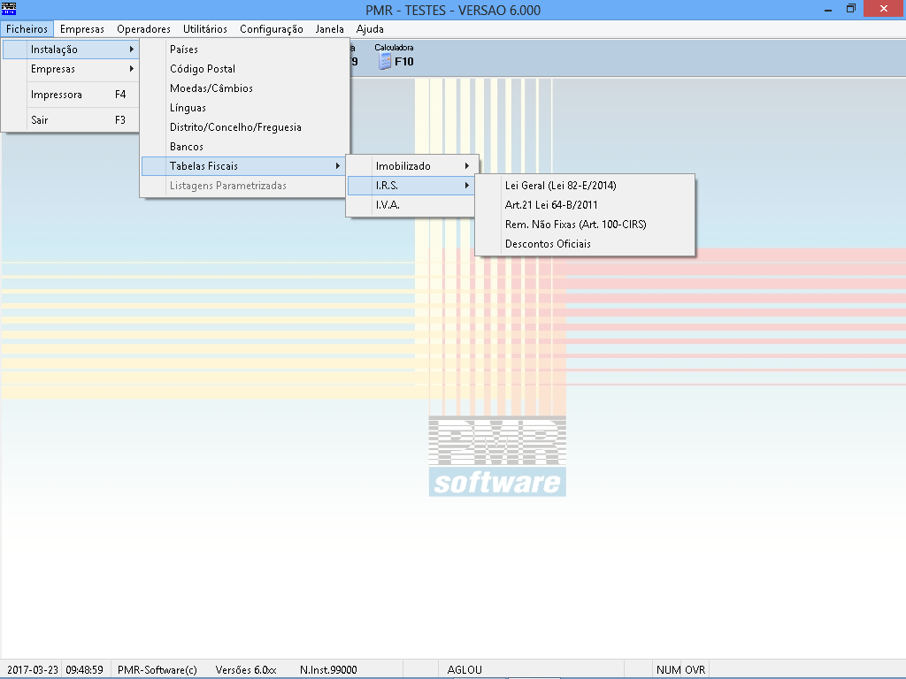The image size is (906, 679).
Task: Open the Ajuda menu
Action: (370, 29)
